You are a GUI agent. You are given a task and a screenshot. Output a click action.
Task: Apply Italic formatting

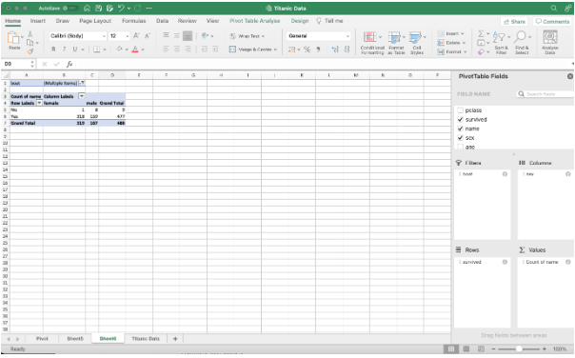tap(64, 50)
